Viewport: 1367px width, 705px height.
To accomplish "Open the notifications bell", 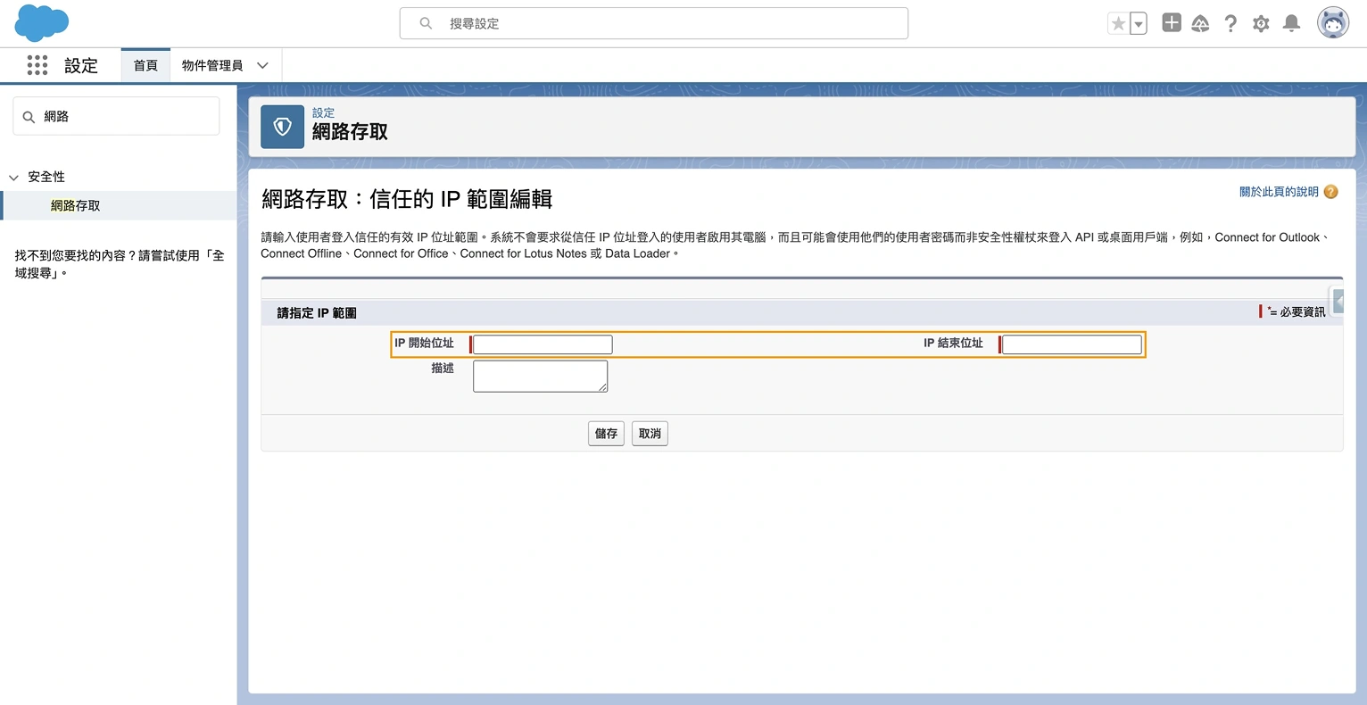I will (1290, 22).
